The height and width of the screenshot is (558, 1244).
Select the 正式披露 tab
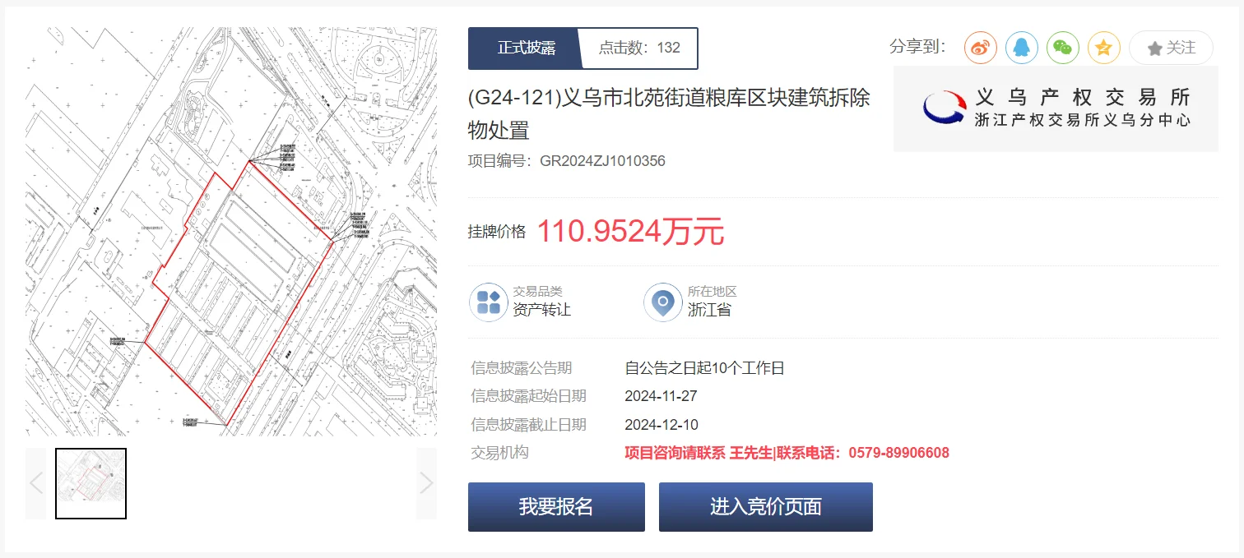tap(526, 48)
